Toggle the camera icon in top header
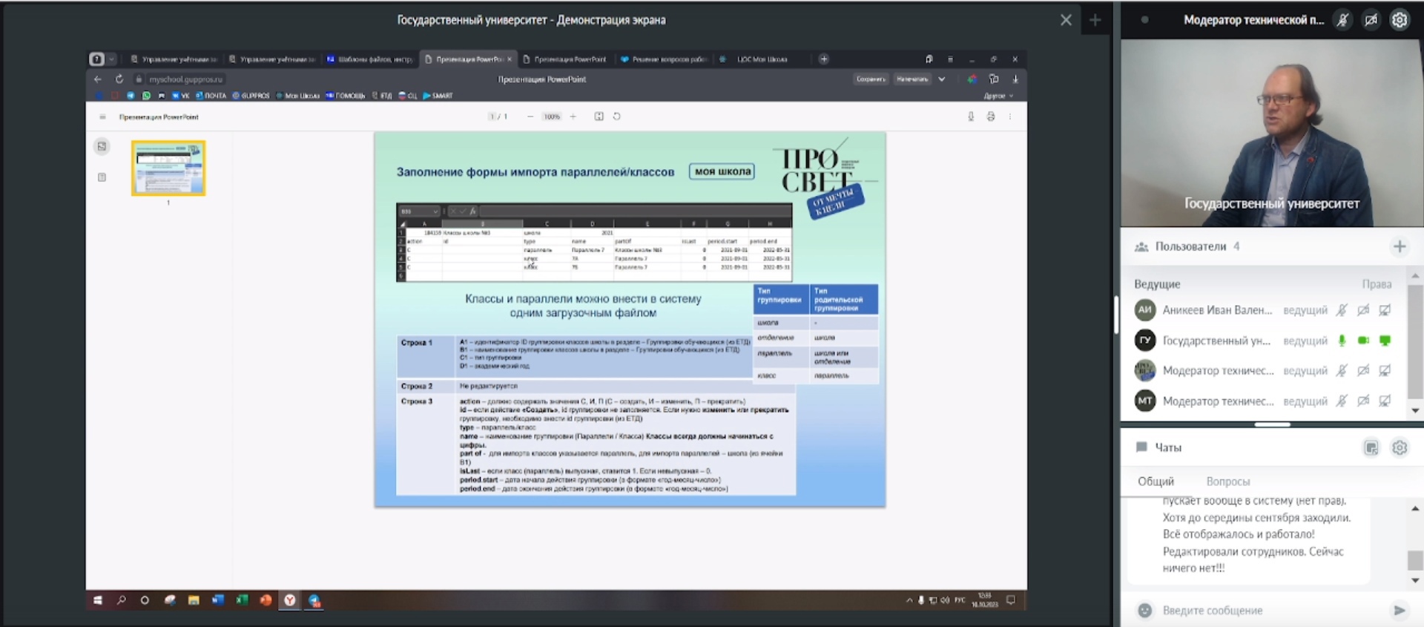 (1371, 20)
